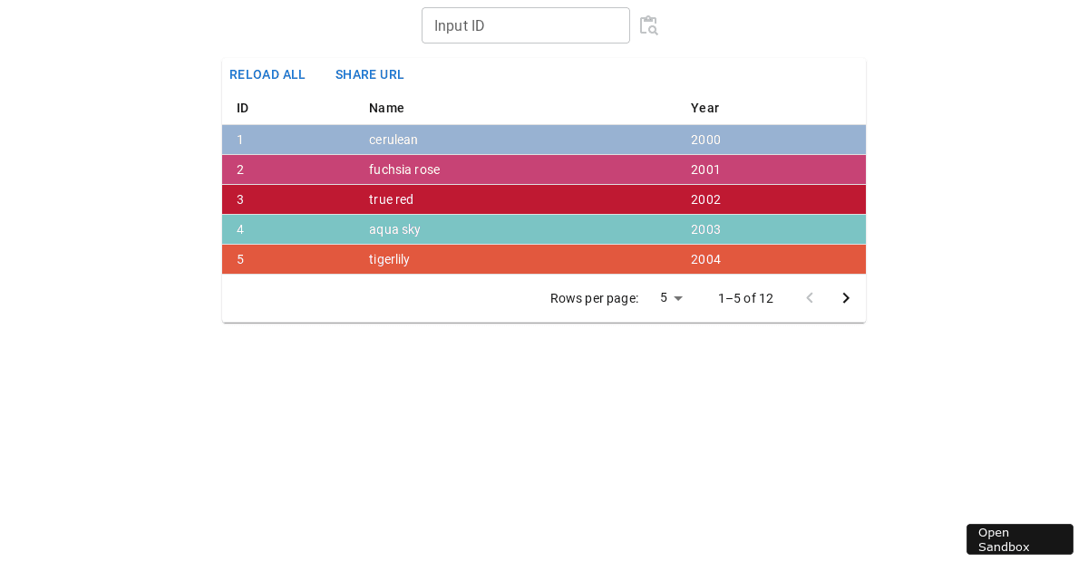Click the Name column header

[x=385, y=108]
